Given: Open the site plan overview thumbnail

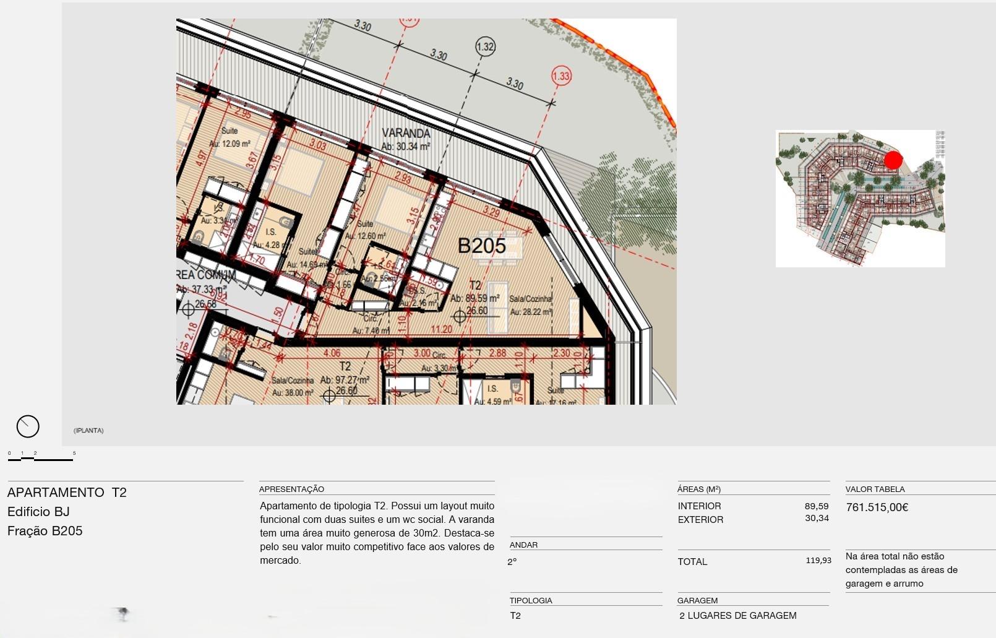Looking at the screenshot, I should pyautogui.click(x=860, y=198).
